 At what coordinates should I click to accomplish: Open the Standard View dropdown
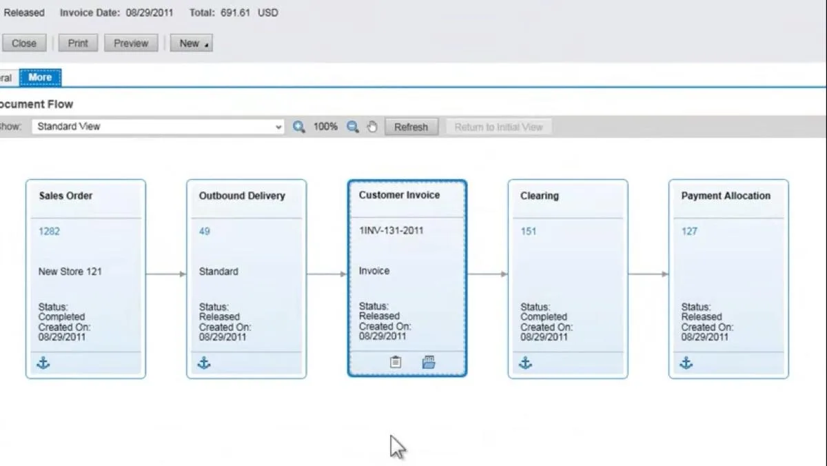click(x=158, y=127)
